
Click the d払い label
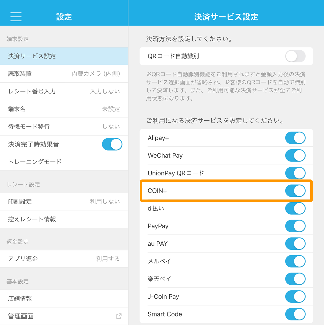[x=156, y=208]
